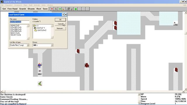Viewport: 187px width, 105px height.
Task: Click the Save toolbar button
Action: click(45, 9)
